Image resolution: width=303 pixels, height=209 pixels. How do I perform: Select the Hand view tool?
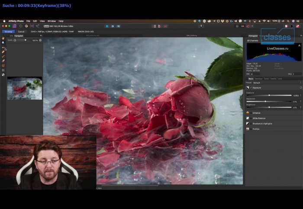pos(3,39)
